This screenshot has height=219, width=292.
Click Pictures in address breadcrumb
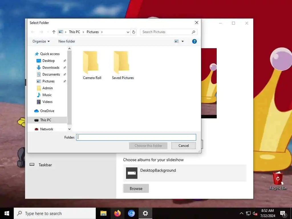93,32
